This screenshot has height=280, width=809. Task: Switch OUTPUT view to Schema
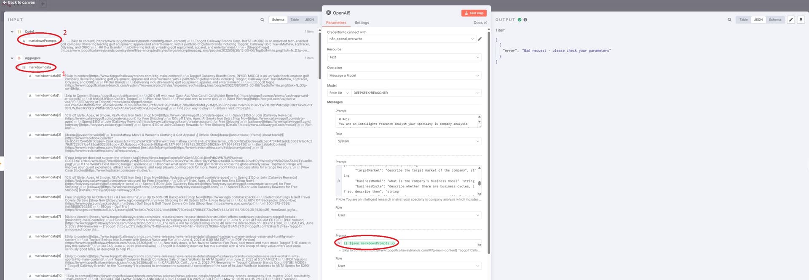tap(775, 20)
